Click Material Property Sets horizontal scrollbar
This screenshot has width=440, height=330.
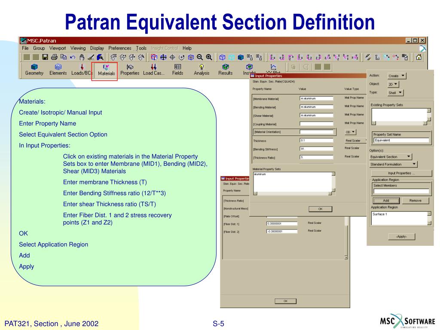tap(293, 193)
